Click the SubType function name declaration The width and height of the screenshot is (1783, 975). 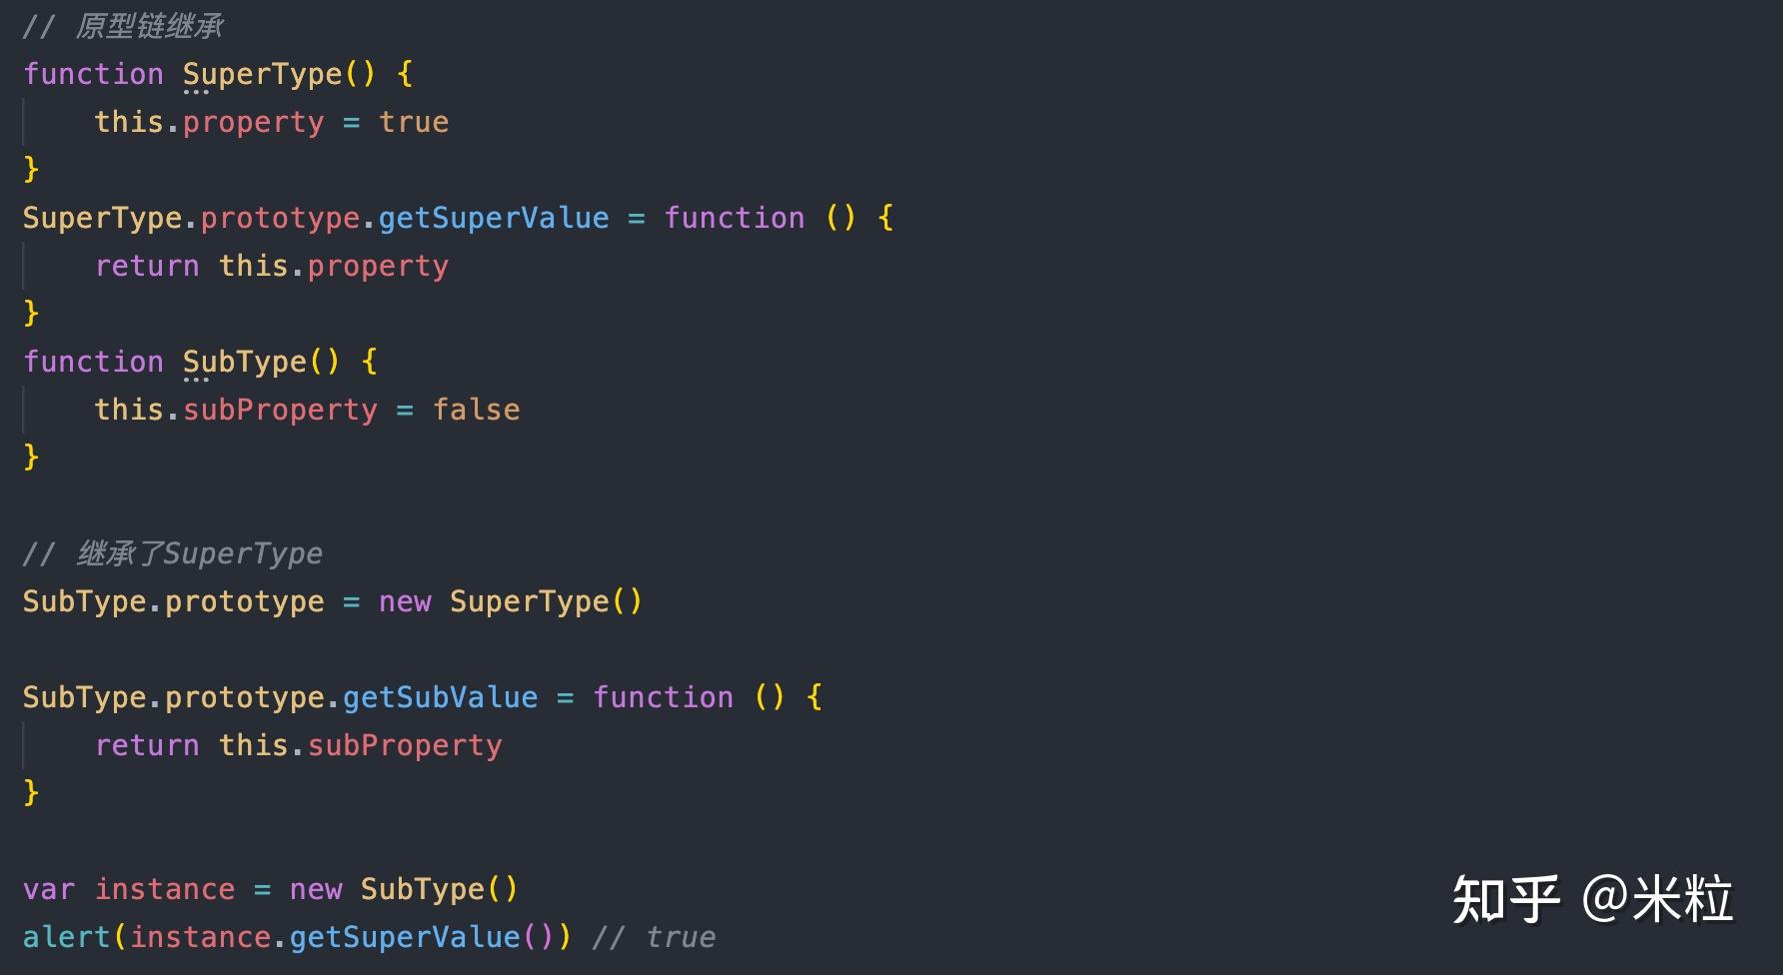click(x=244, y=363)
